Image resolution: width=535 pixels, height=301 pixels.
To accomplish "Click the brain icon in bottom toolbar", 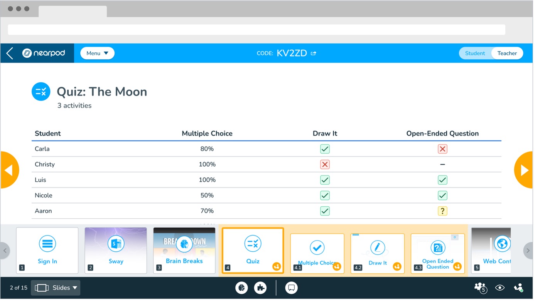I will point(242,289).
